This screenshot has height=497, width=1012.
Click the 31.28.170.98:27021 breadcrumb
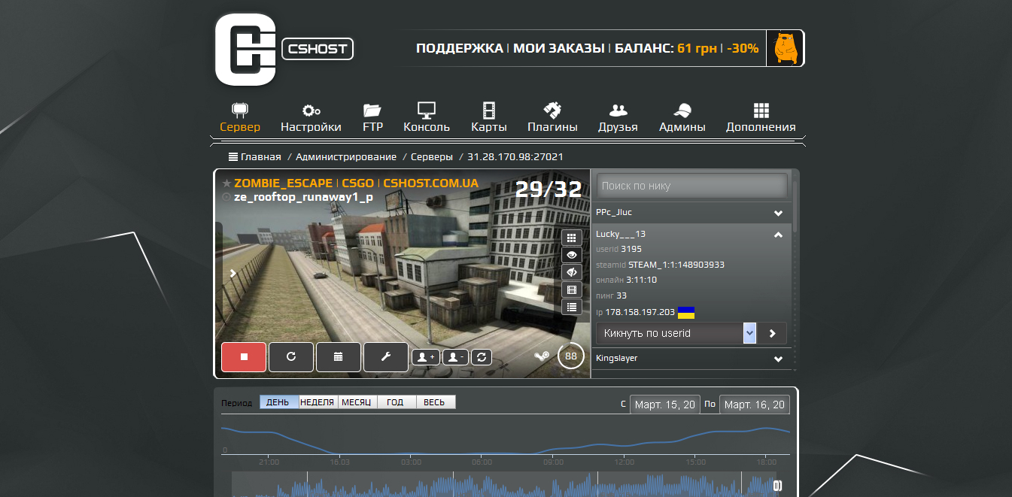point(515,156)
